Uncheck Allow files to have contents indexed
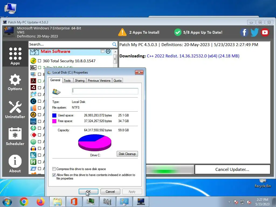 click(x=54, y=175)
